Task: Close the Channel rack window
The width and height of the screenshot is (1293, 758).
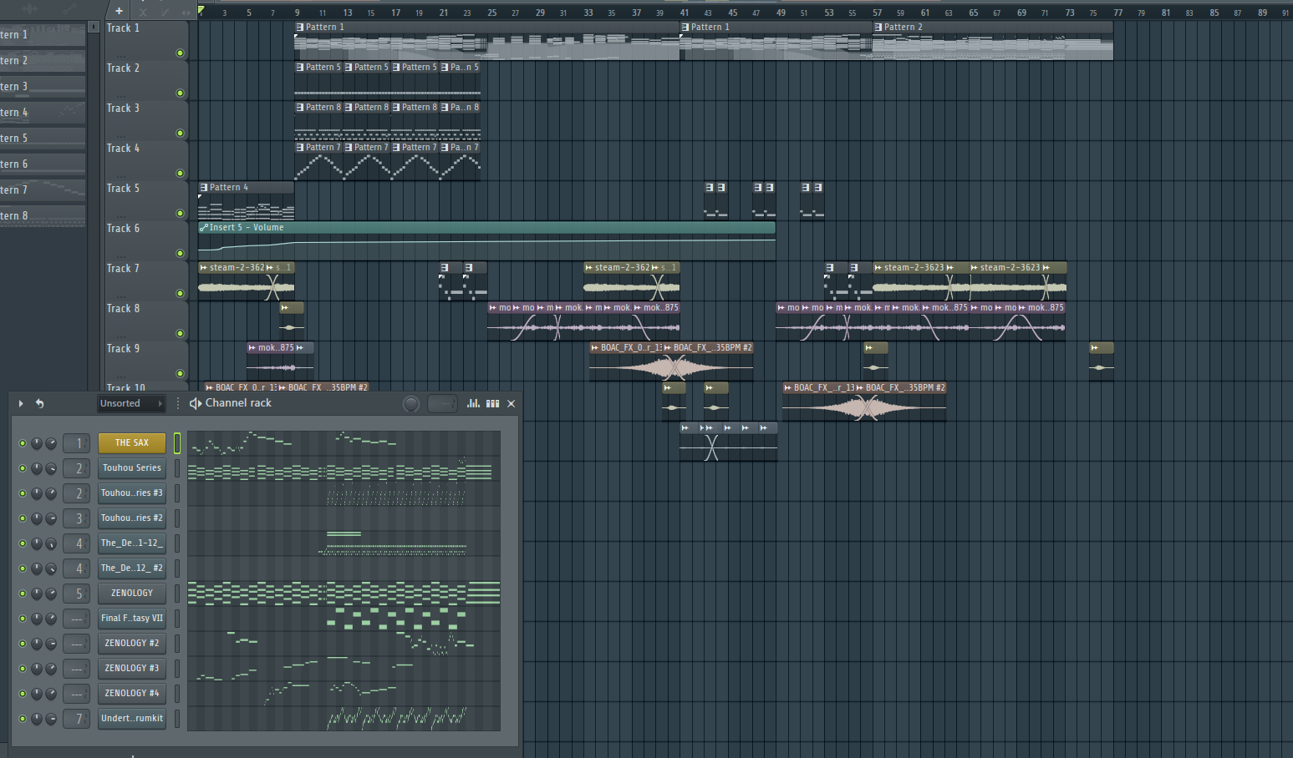Action: [512, 403]
